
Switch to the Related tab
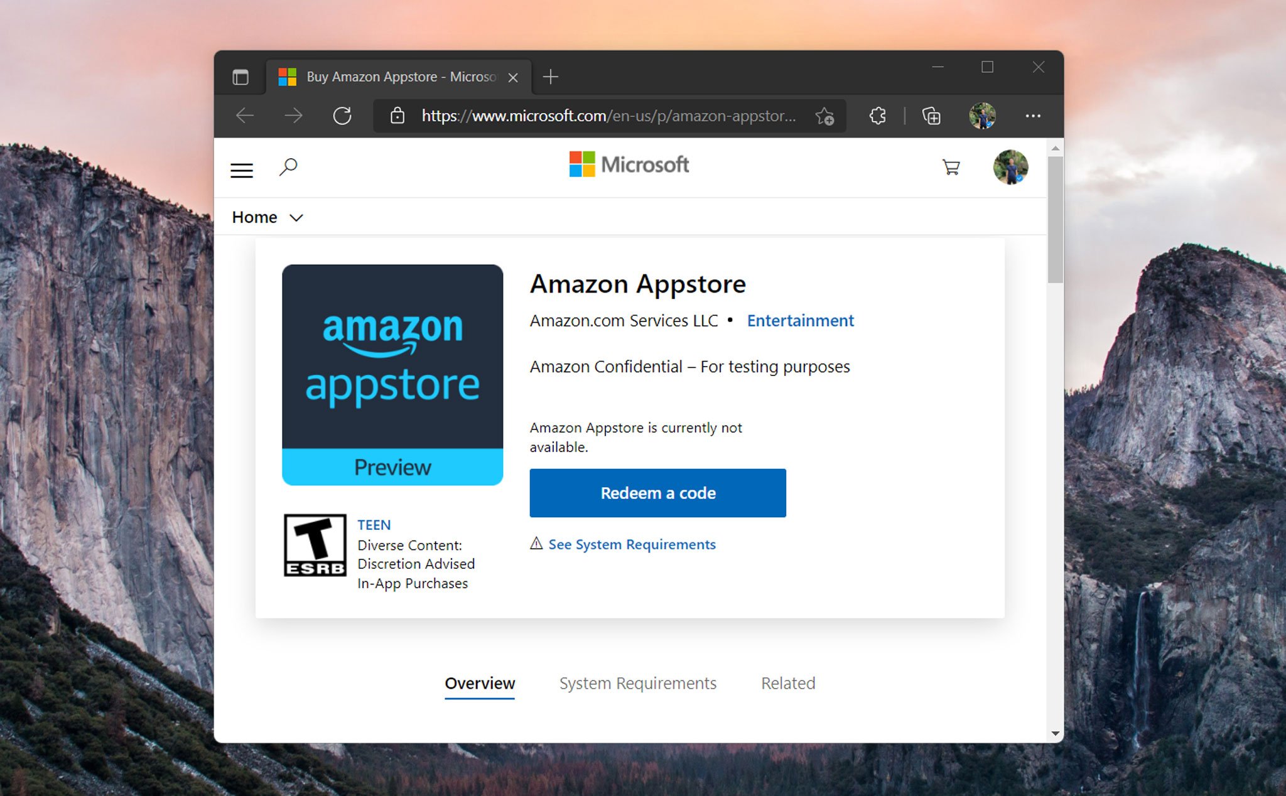tap(787, 684)
